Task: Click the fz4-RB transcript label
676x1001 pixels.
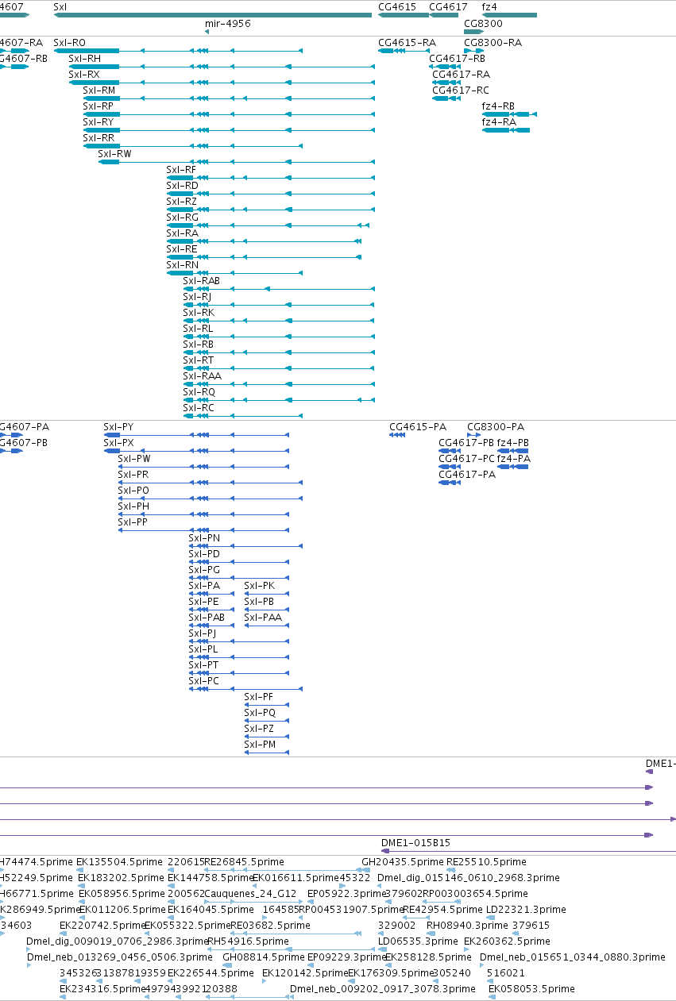Action: coord(498,106)
